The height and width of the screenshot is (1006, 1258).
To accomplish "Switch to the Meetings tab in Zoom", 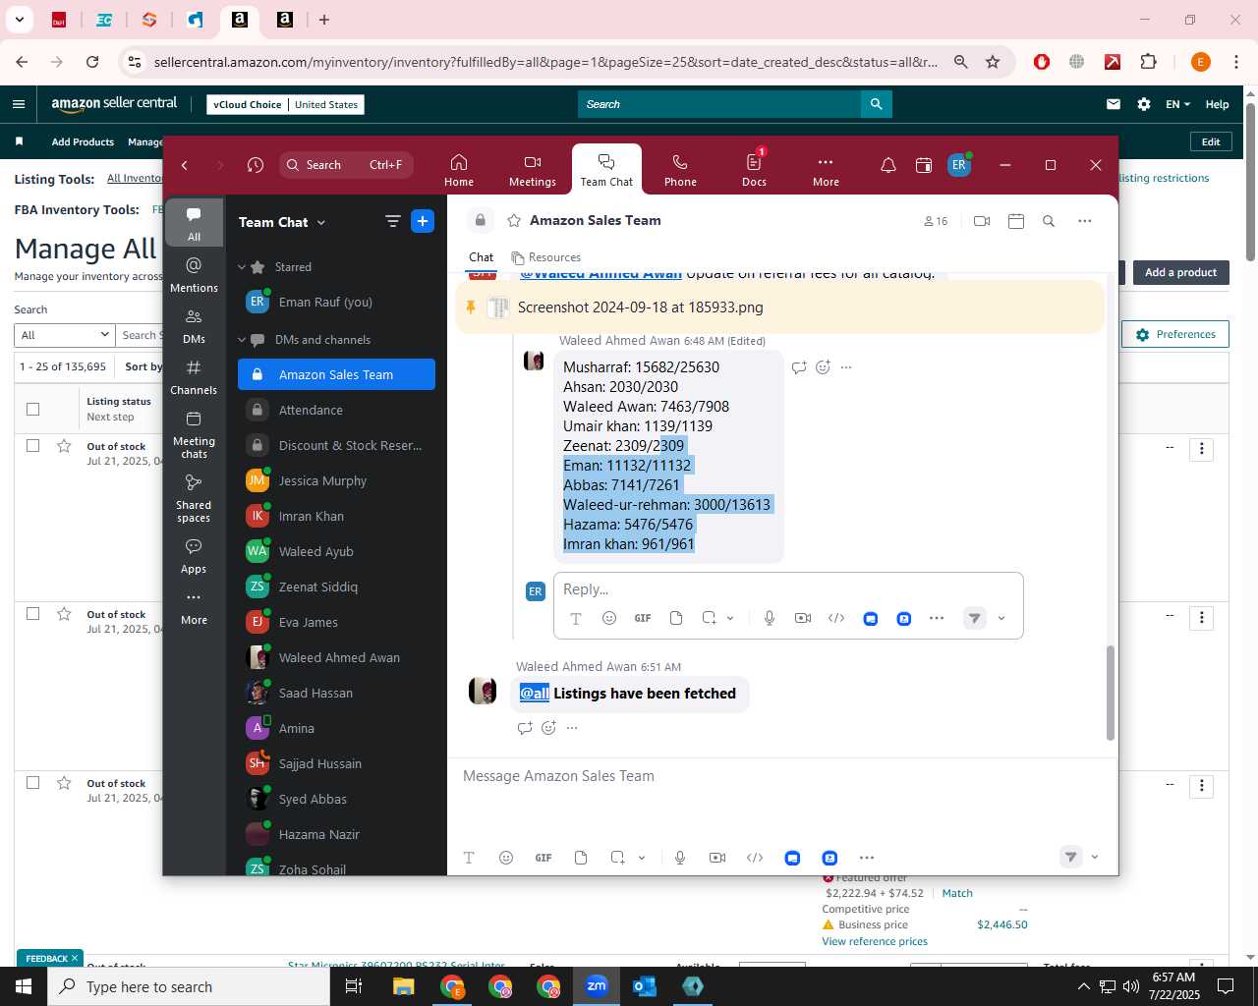I will point(533,170).
